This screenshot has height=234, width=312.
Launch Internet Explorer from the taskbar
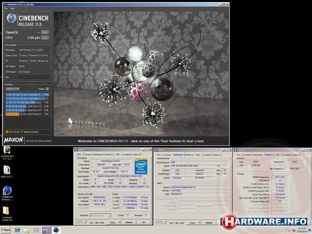coord(17,230)
